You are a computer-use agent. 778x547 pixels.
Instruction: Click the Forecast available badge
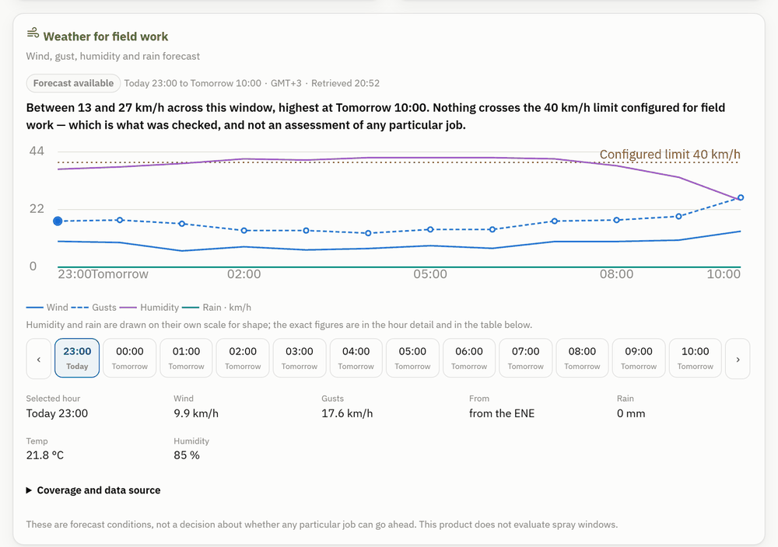click(x=73, y=83)
